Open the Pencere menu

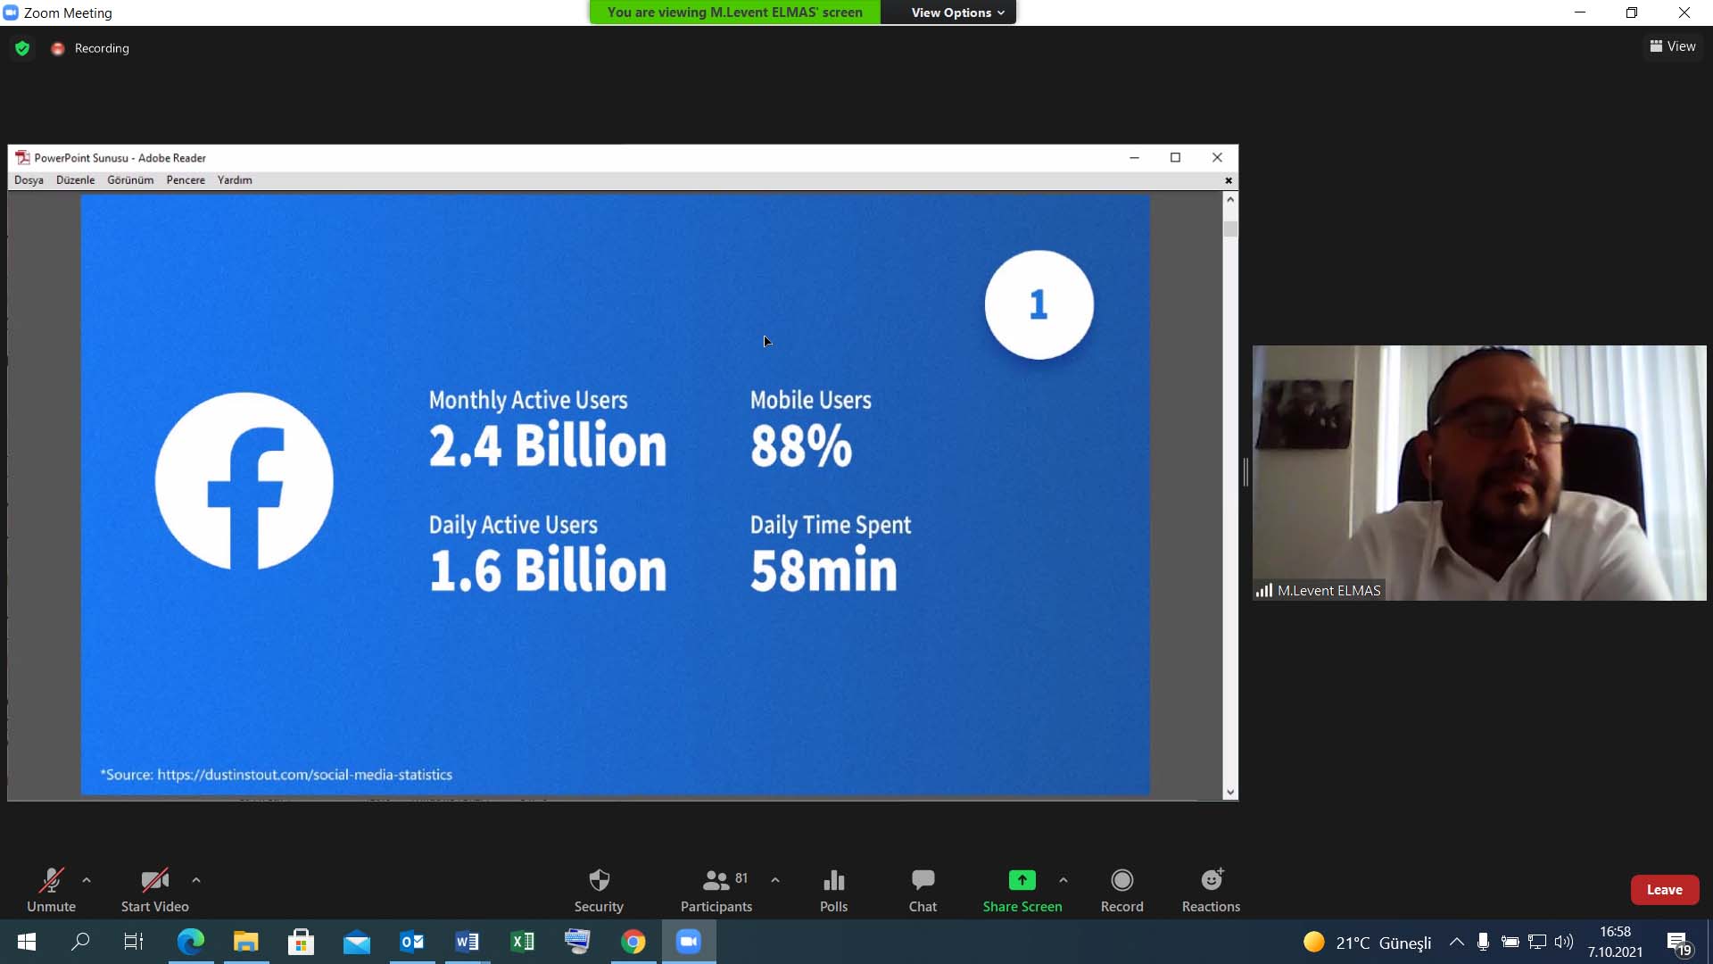(x=186, y=180)
